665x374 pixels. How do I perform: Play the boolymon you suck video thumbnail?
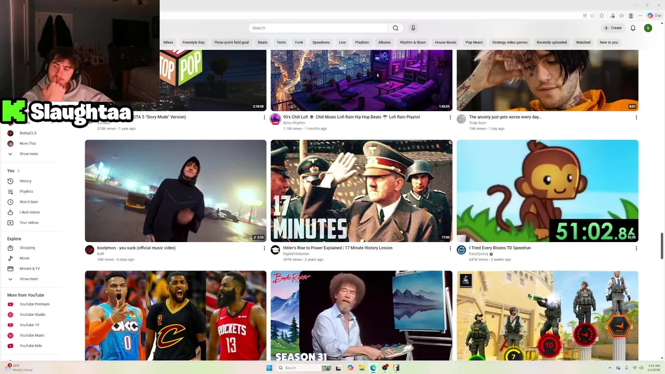[176, 191]
